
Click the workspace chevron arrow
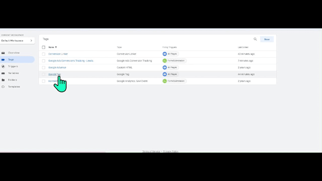31,41
